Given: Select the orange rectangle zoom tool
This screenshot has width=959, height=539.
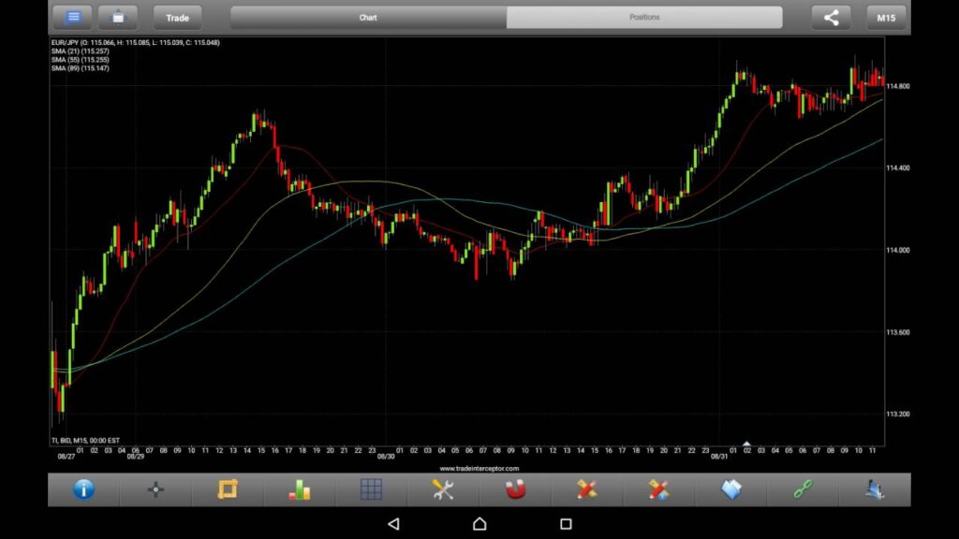Looking at the screenshot, I should [228, 489].
